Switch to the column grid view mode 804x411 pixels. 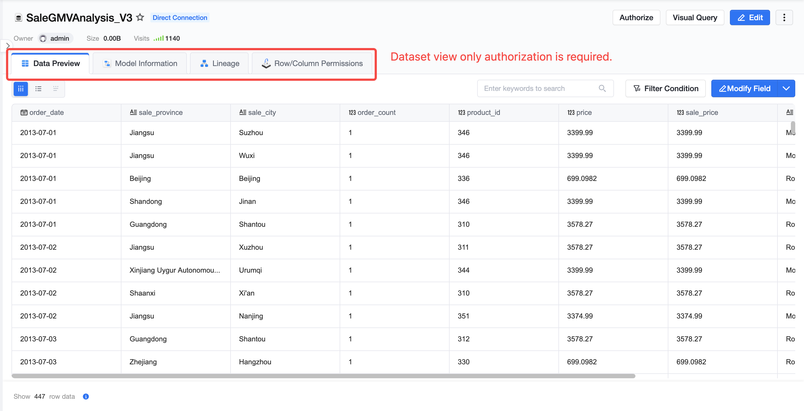(21, 89)
